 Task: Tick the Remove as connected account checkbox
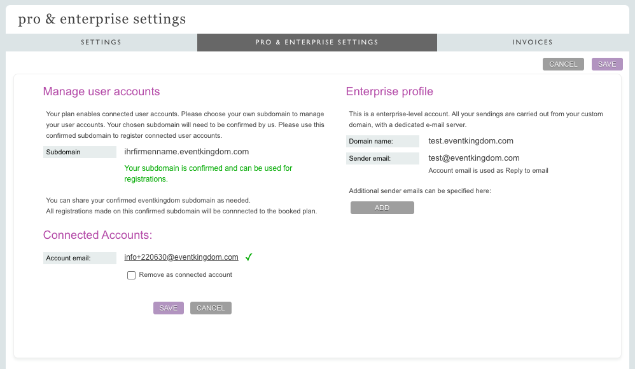coord(132,275)
